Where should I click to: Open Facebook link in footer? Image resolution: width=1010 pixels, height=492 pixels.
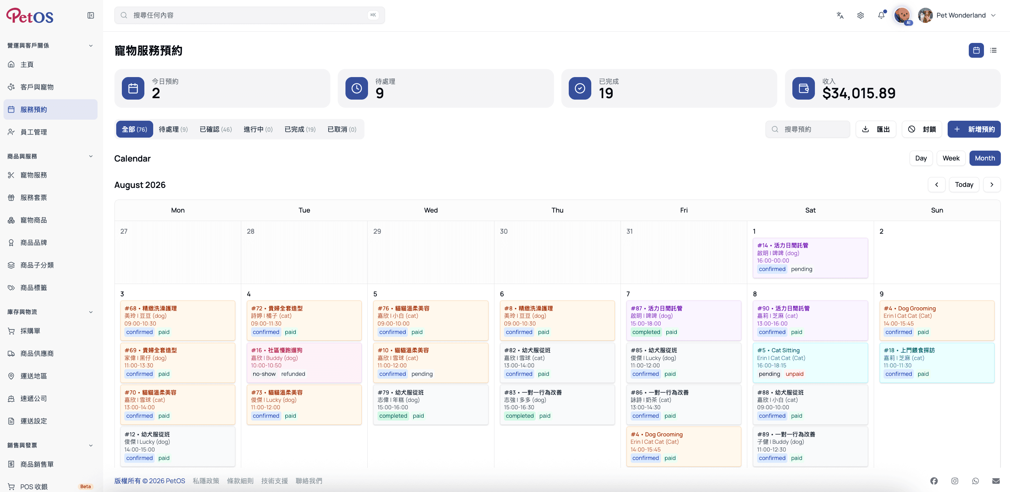pos(934,481)
